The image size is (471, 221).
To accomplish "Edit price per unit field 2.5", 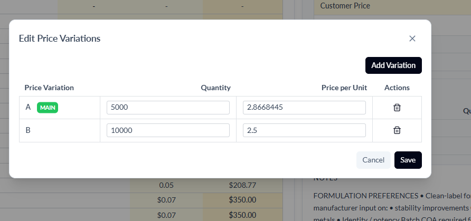I will (304, 130).
